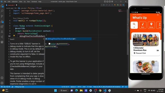Click Step Into in debug toolbar
The image size is (165, 93).
click(x=109, y=5)
